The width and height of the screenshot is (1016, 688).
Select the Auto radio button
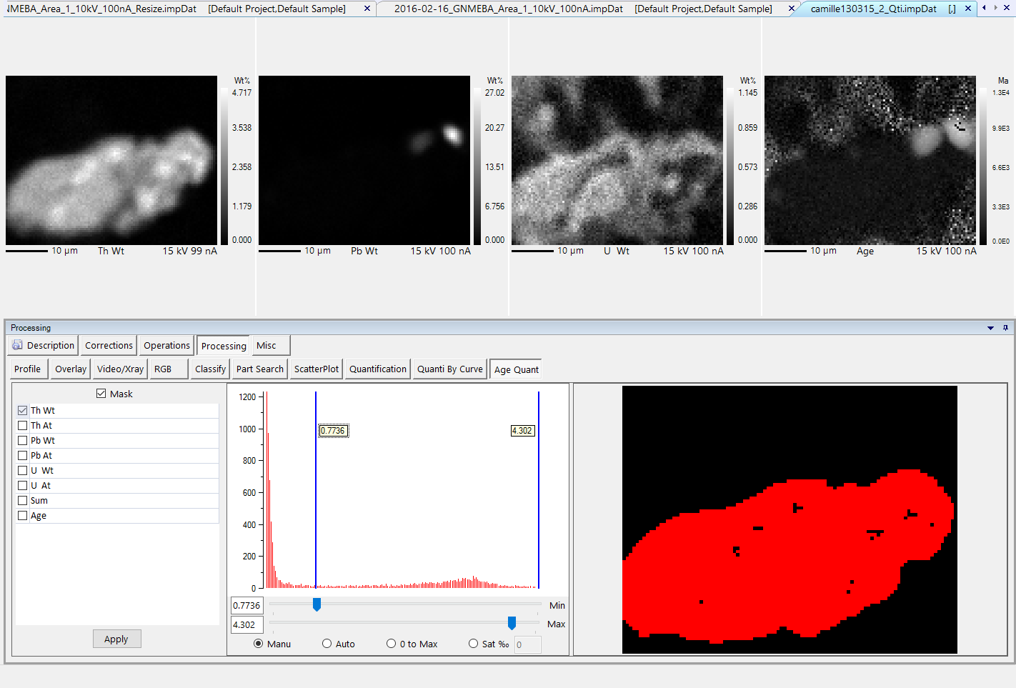pos(327,644)
